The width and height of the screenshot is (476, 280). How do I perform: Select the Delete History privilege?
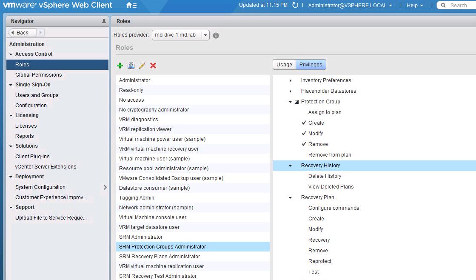(325, 176)
